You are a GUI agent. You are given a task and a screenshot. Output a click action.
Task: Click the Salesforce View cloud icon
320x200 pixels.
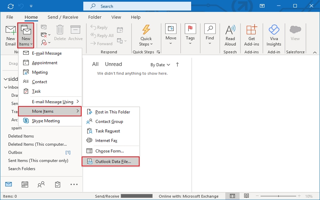[295, 33]
